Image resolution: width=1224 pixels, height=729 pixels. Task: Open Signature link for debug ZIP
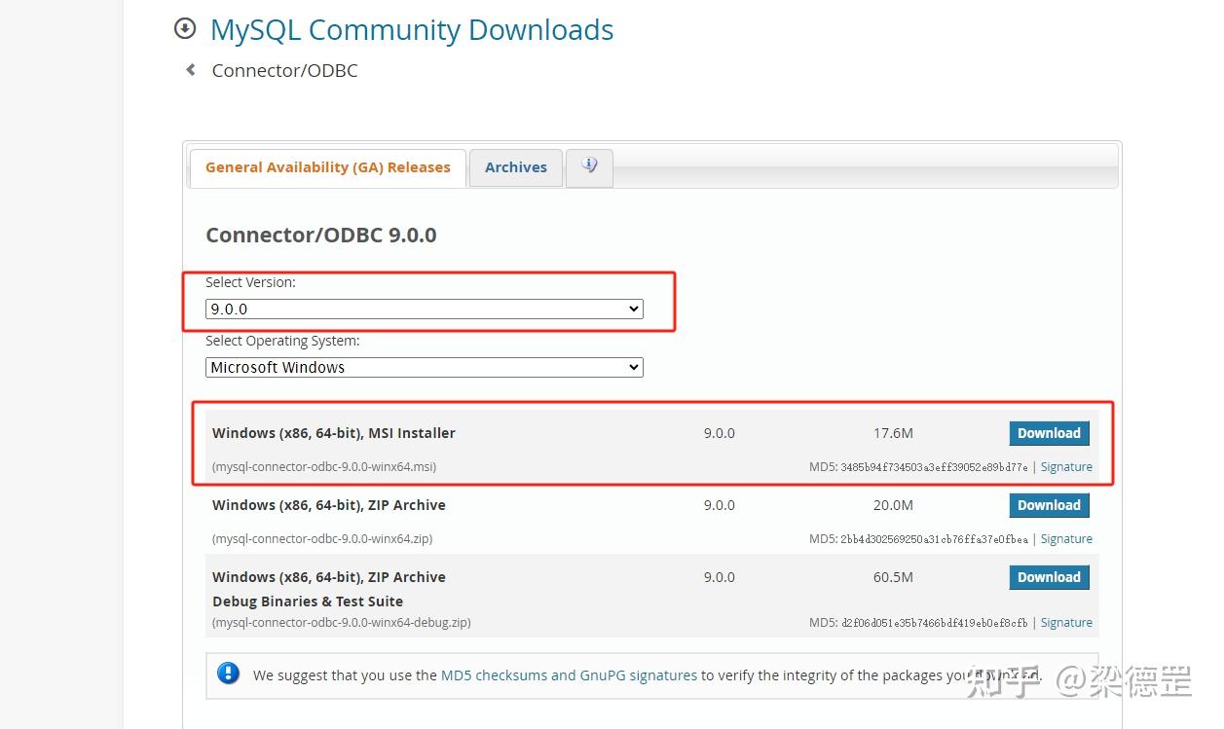tap(1066, 623)
